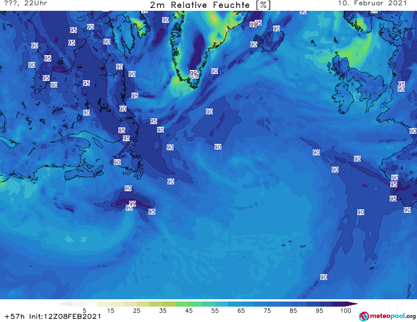Click the meteopool.org logo
Viewport: 417px width, 322px height.
tap(387, 316)
